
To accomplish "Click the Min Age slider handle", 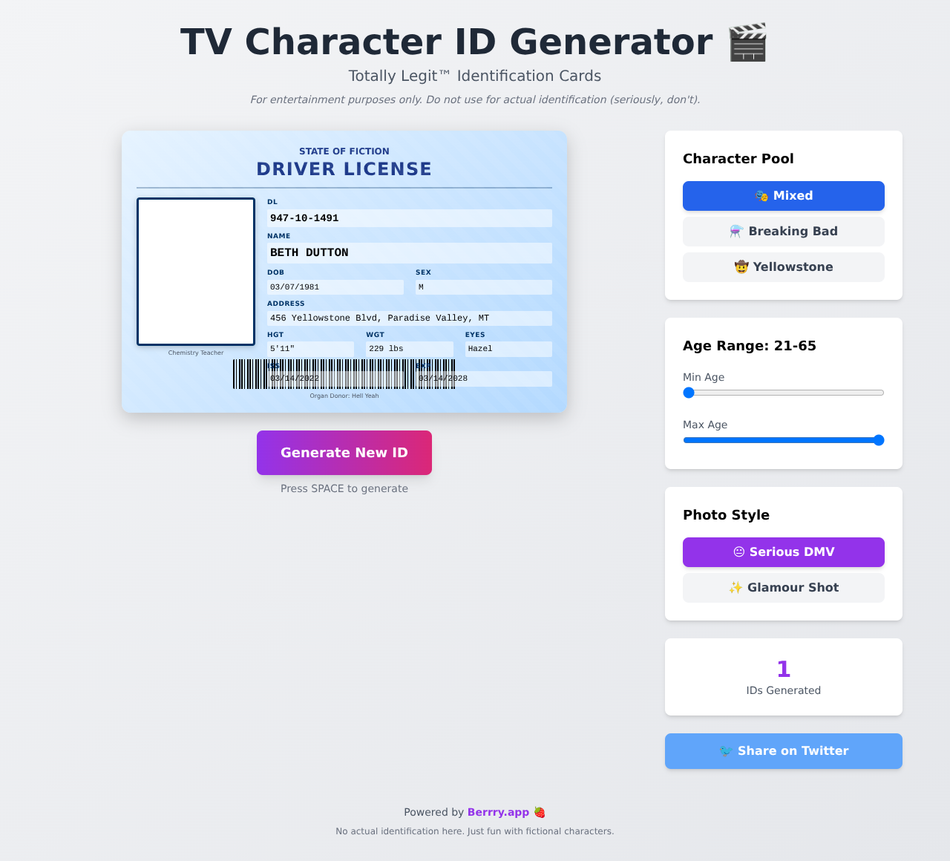I will point(688,393).
